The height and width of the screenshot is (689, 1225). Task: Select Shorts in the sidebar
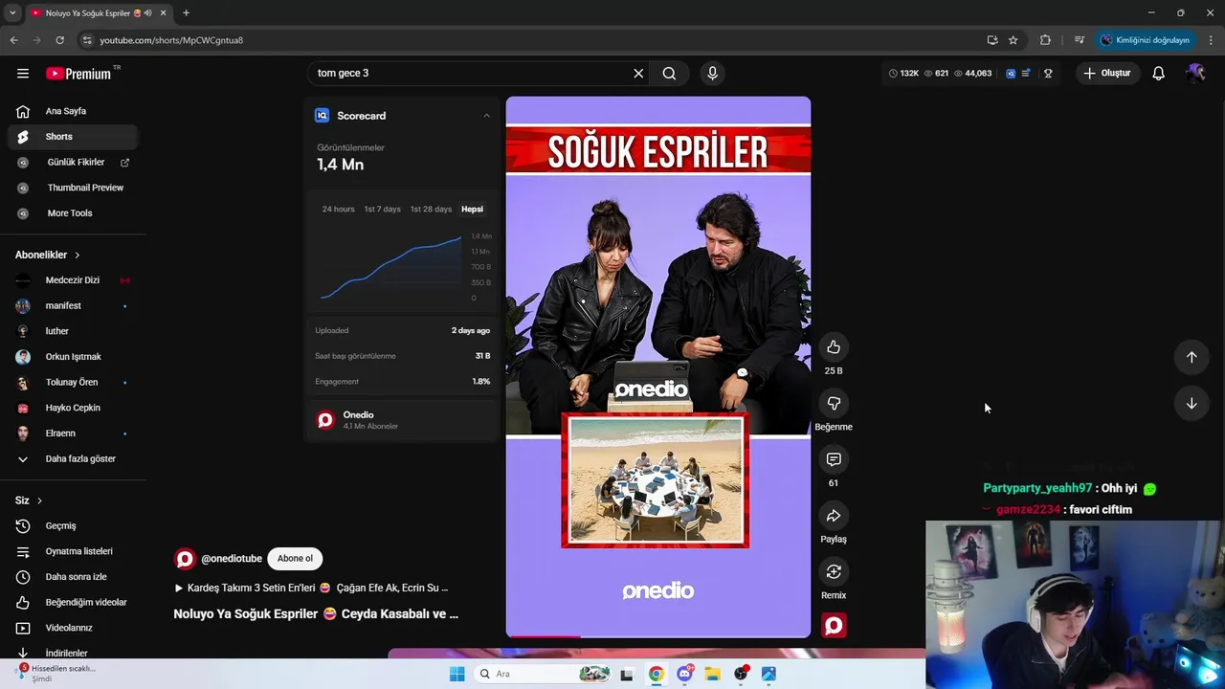coord(73,137)
